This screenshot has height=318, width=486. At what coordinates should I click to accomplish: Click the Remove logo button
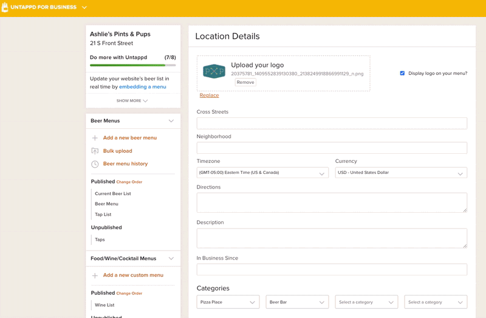point(245,82)
